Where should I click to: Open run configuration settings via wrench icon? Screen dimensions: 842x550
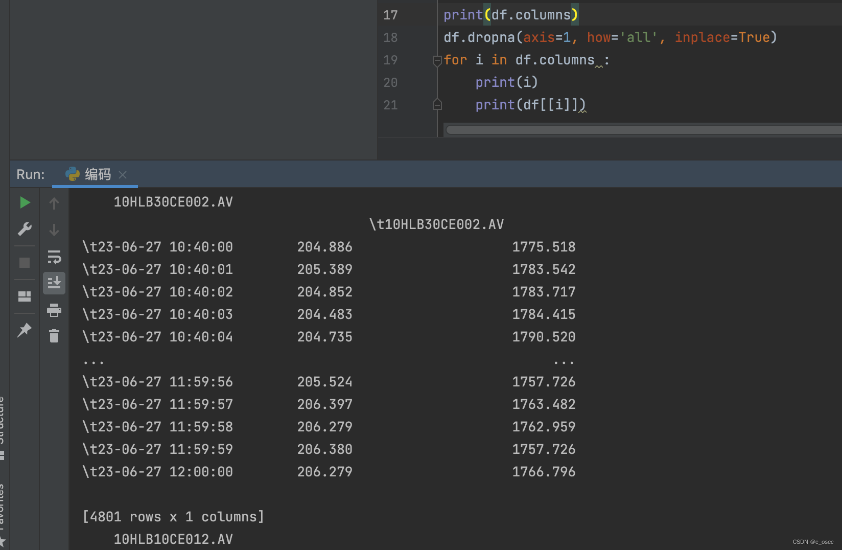25,228
